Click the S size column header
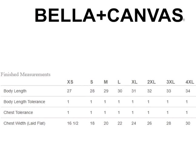The image size is (196, 152). point(91,82)
